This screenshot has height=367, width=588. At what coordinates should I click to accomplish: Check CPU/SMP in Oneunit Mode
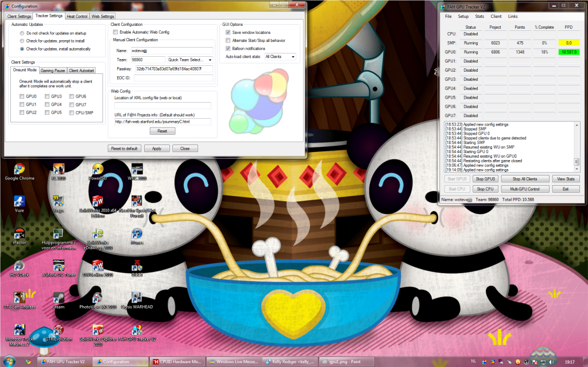[72, 112]
